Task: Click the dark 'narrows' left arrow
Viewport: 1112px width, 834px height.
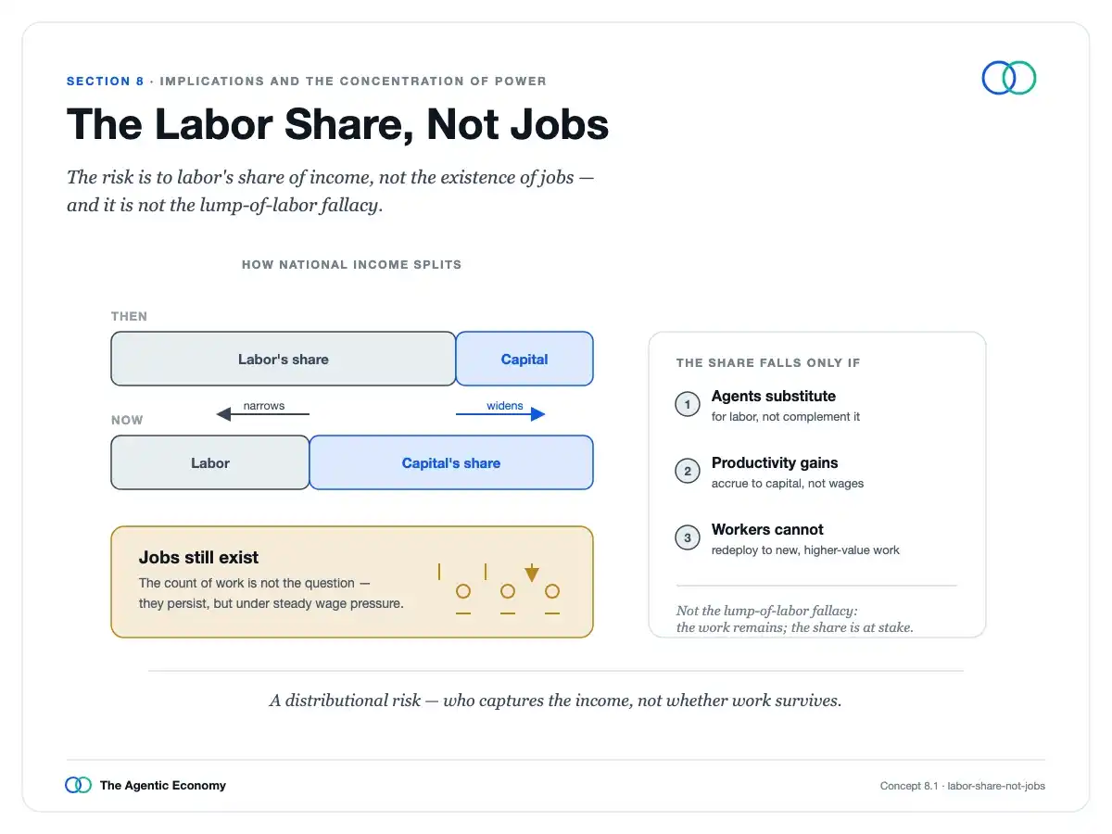Action: click(262, 414)
